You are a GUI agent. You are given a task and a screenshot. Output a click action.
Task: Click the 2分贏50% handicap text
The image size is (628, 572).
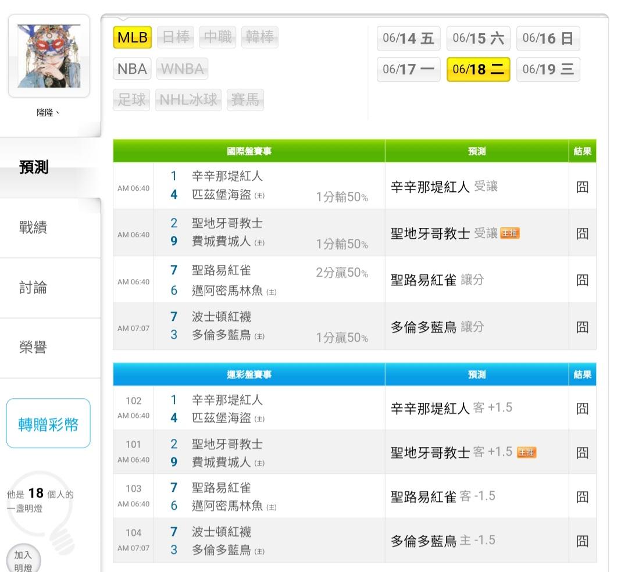[342, 273]
